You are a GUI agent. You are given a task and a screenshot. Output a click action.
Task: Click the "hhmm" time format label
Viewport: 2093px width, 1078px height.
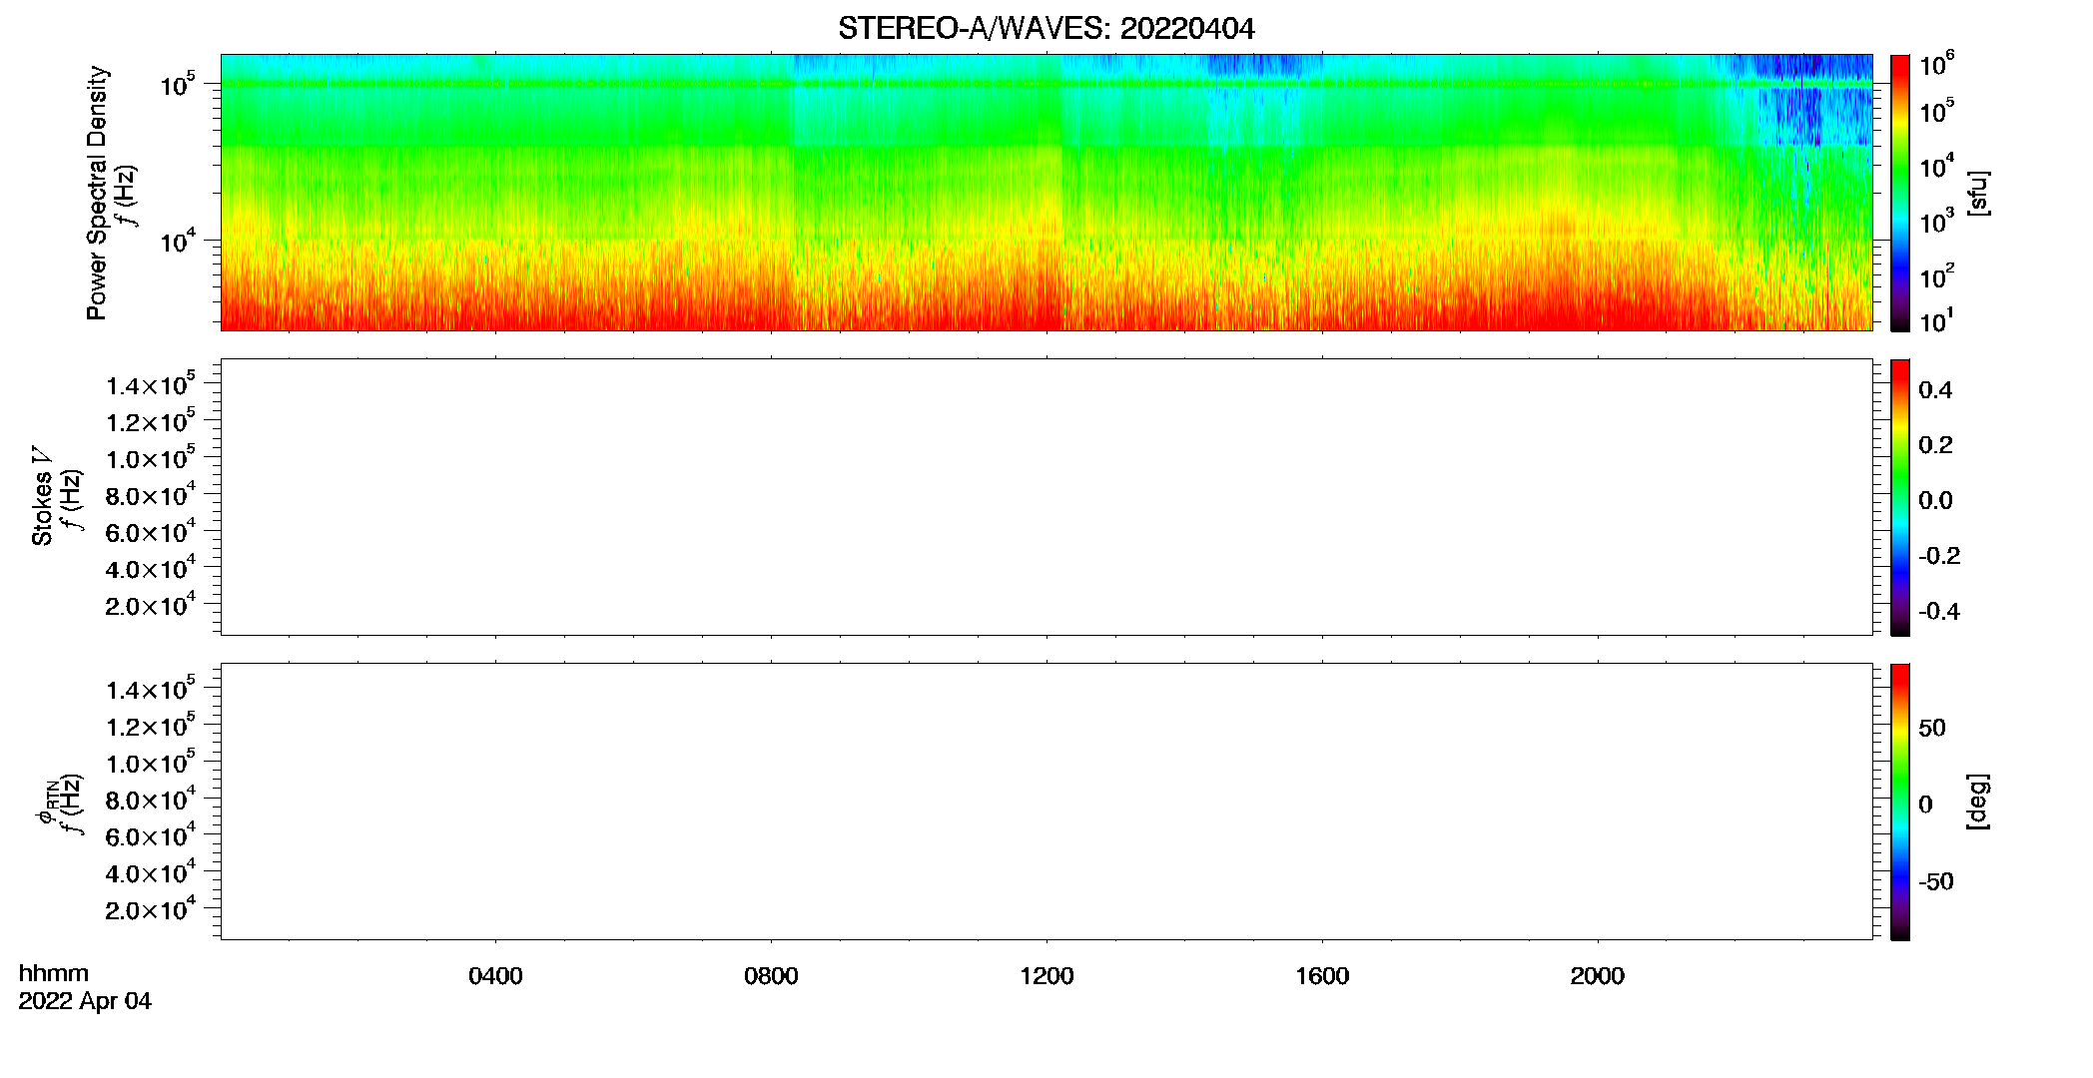(x=54, y=974)
